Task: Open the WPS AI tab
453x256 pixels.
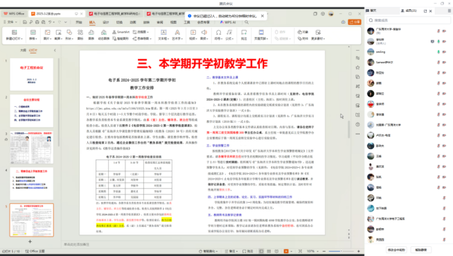Action: point(228,22)
